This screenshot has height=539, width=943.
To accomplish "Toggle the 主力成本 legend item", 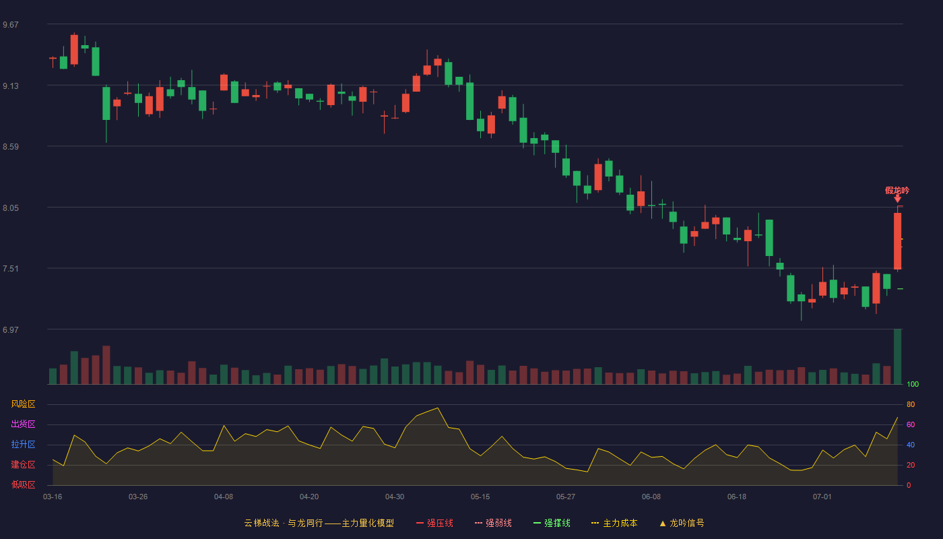I will coord(614,523).
